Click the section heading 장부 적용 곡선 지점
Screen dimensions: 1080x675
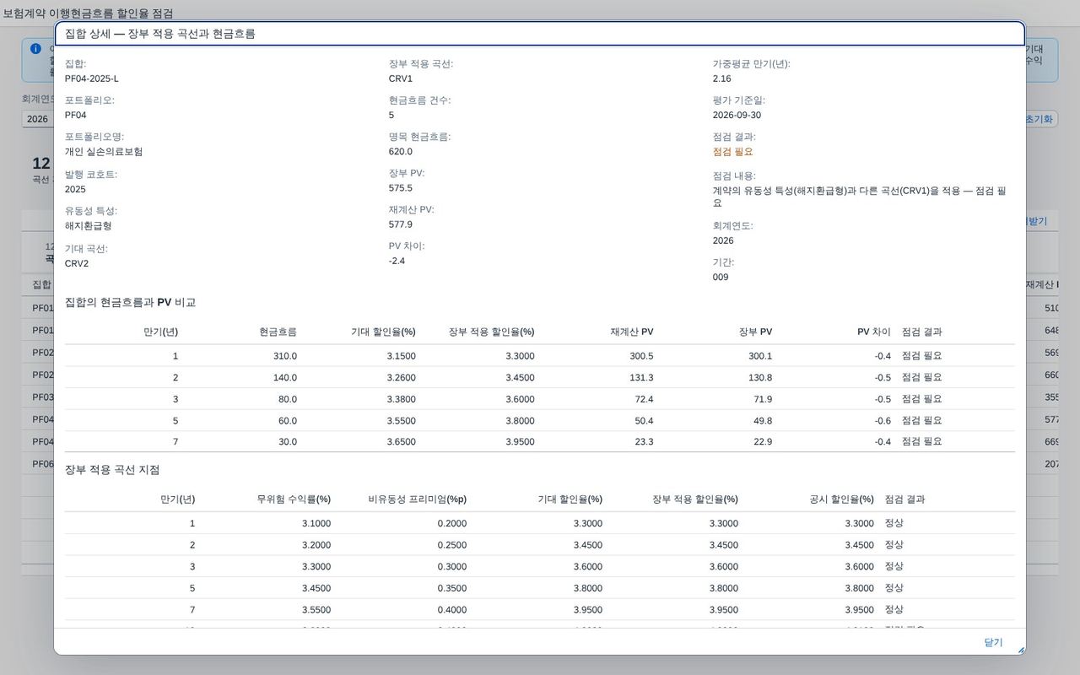click(x=112, y=469)
